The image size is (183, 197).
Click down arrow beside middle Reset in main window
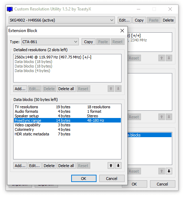click(x=169, y=117)
